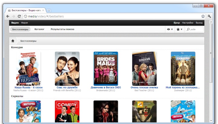Open the Результаты поиска tab
The width and height of the screenshot is (218, 124).
click(x=62, y=29)
